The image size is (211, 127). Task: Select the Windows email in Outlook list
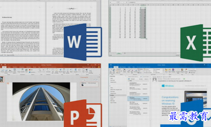138,99
